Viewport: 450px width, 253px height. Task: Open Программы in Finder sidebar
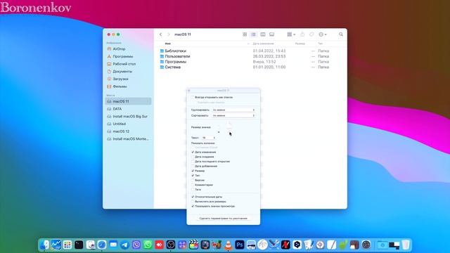coord(128,56)
